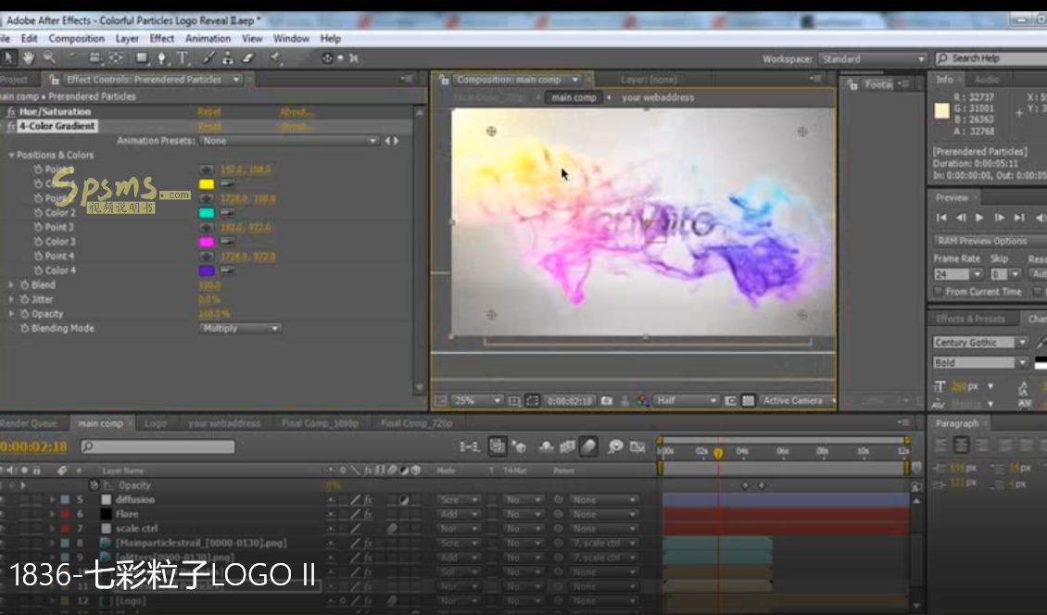Select the Puppet Pin tool

tap(276, 58)
